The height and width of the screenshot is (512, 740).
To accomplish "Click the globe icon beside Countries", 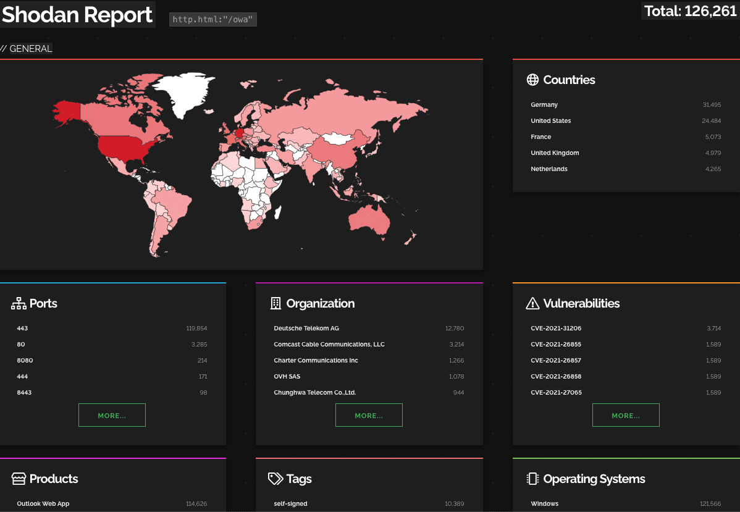I will point(532,80).
